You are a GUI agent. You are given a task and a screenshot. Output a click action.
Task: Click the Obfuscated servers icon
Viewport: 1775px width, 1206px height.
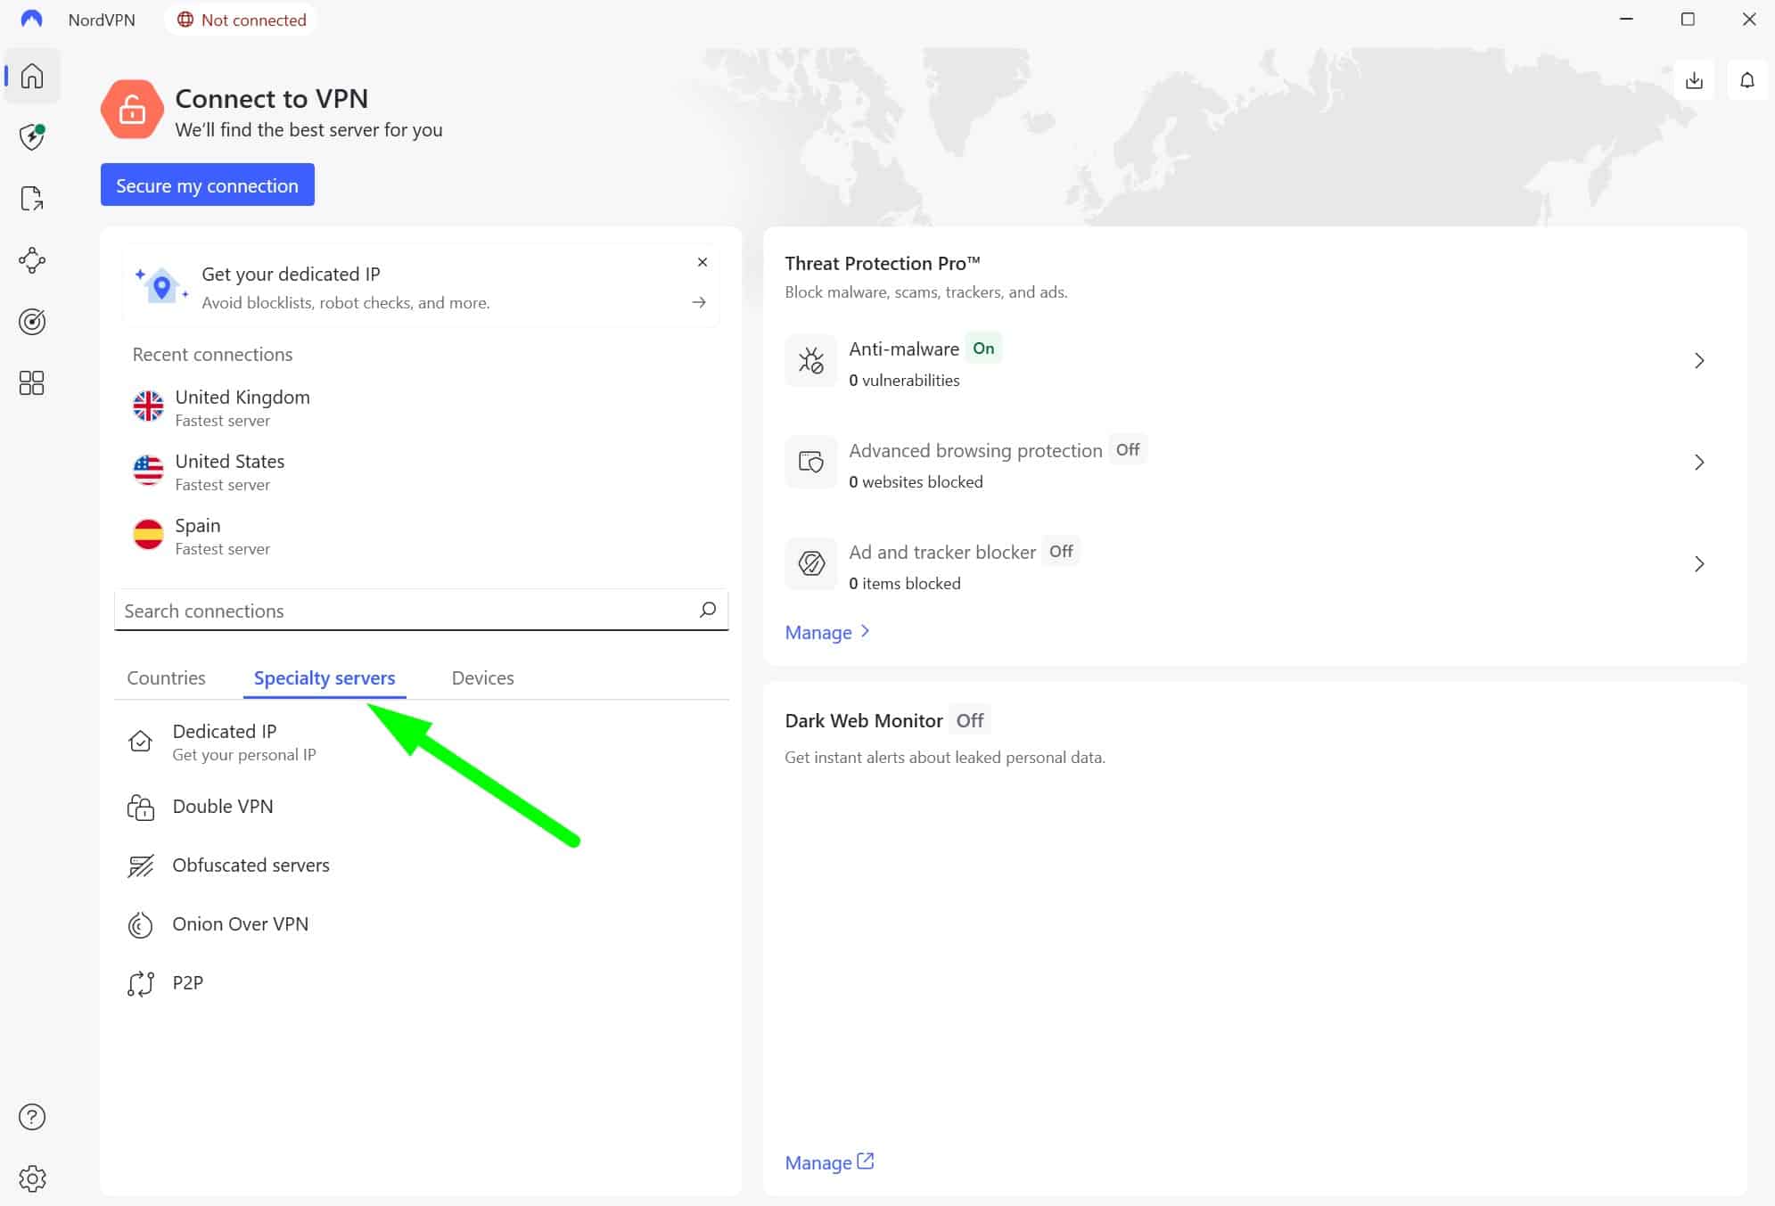pyautogui.click(x=141, y=866)
